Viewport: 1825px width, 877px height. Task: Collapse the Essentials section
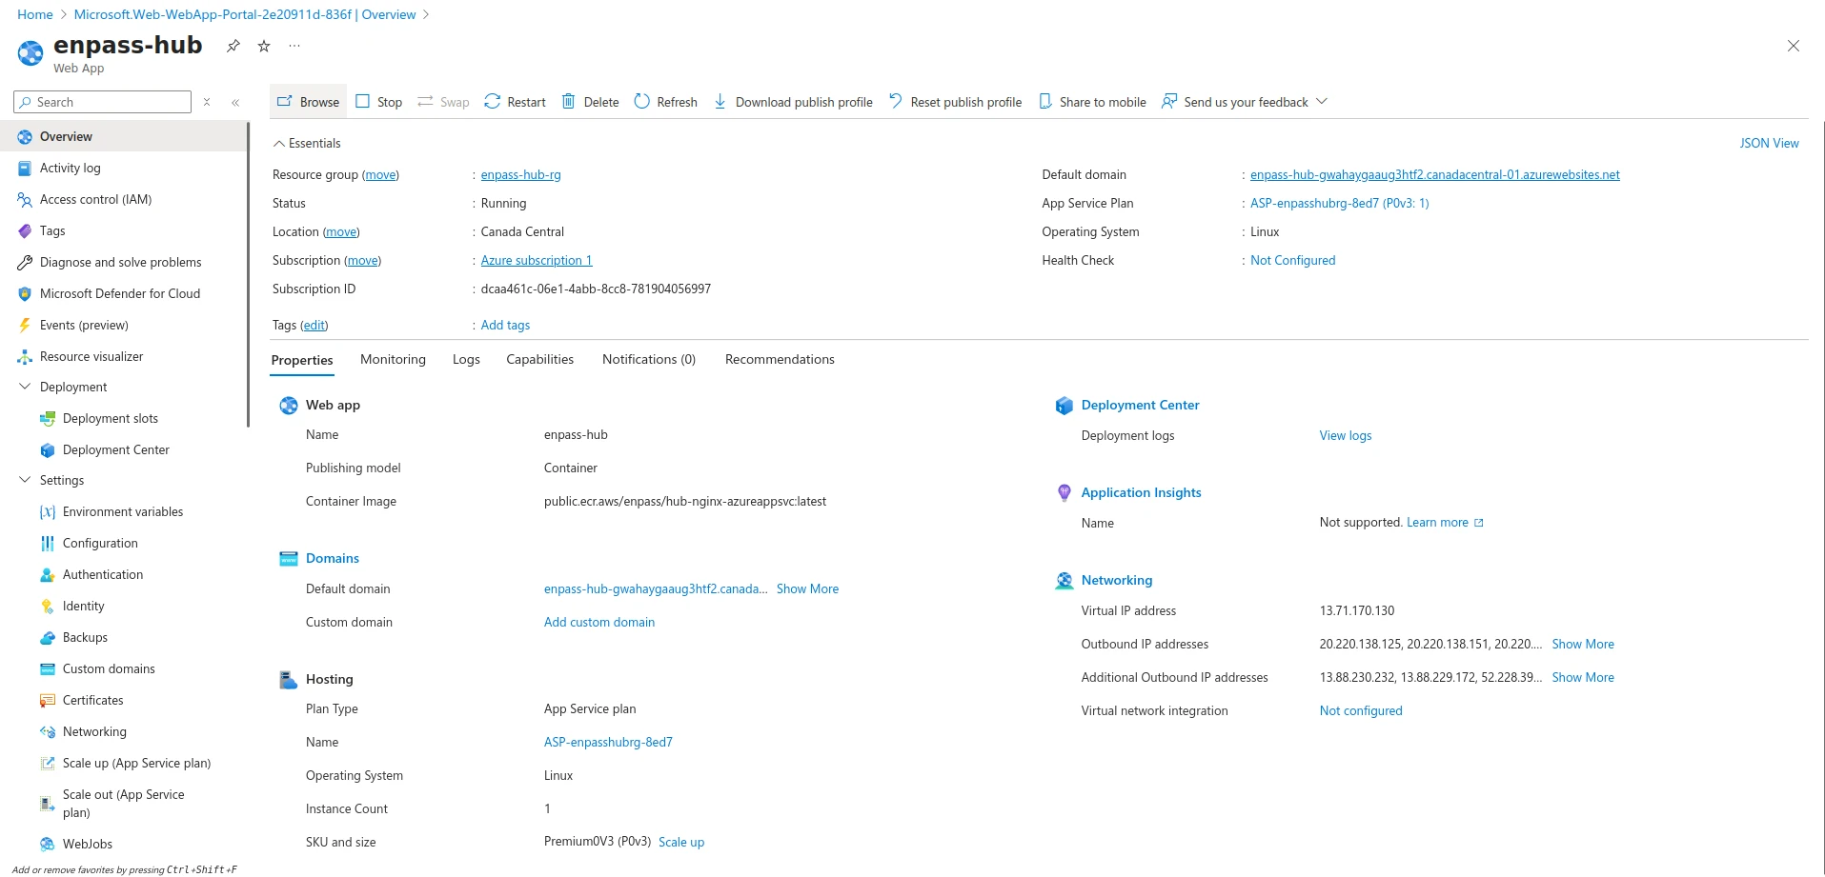click(x=279, y=144)
